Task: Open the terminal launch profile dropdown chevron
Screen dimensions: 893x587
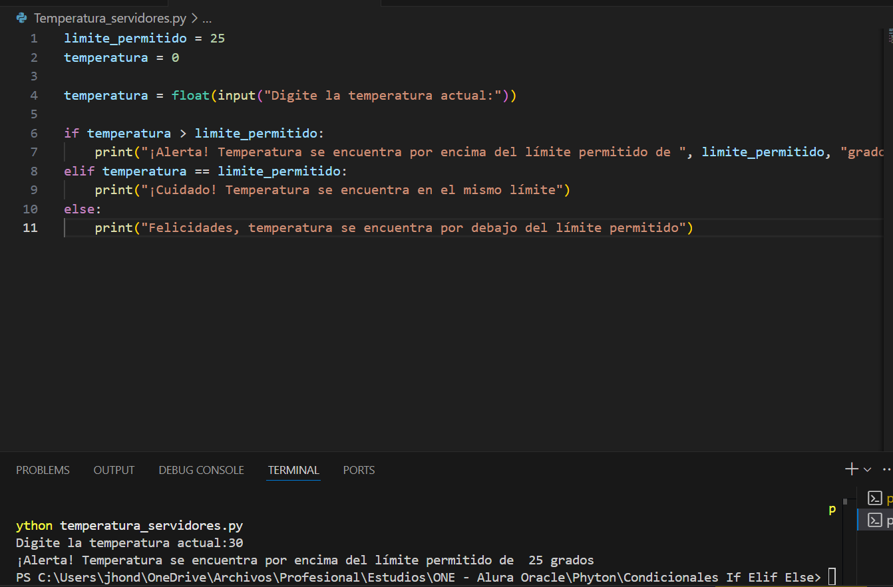Action: point(867,470)
